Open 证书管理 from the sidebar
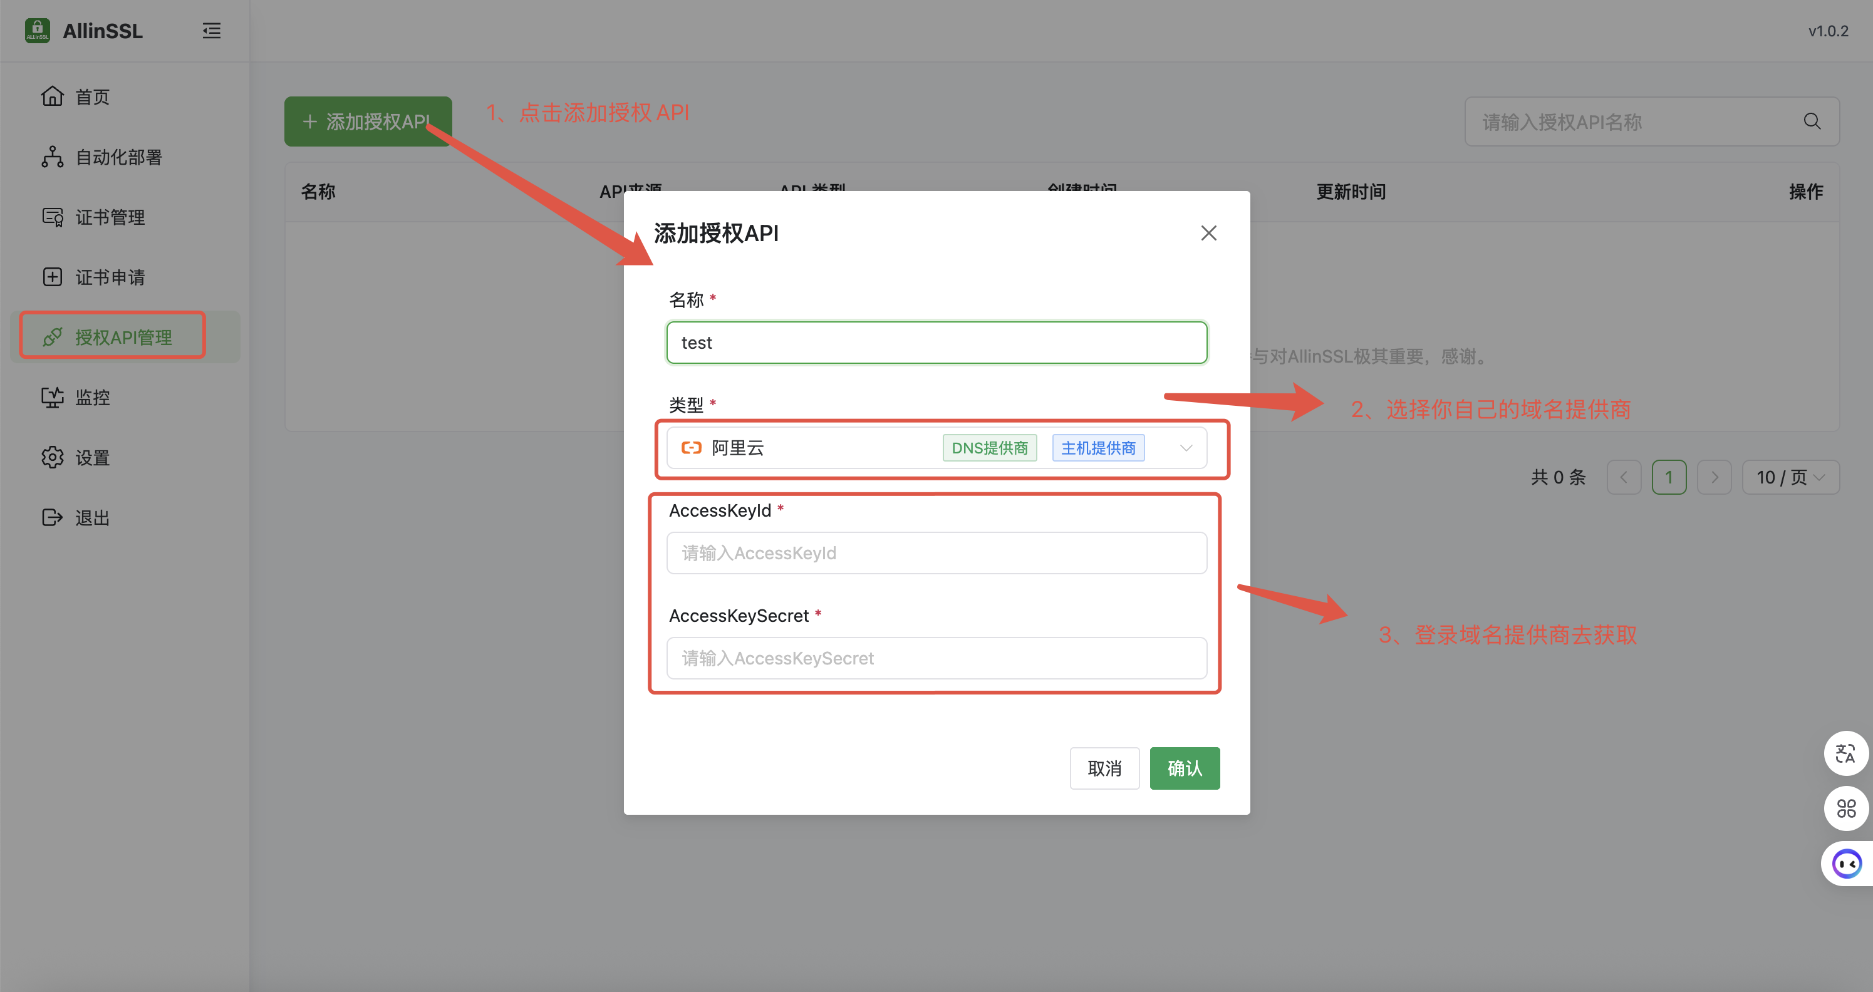Screen dimensions: 1873x992 [x=110, y=217]
